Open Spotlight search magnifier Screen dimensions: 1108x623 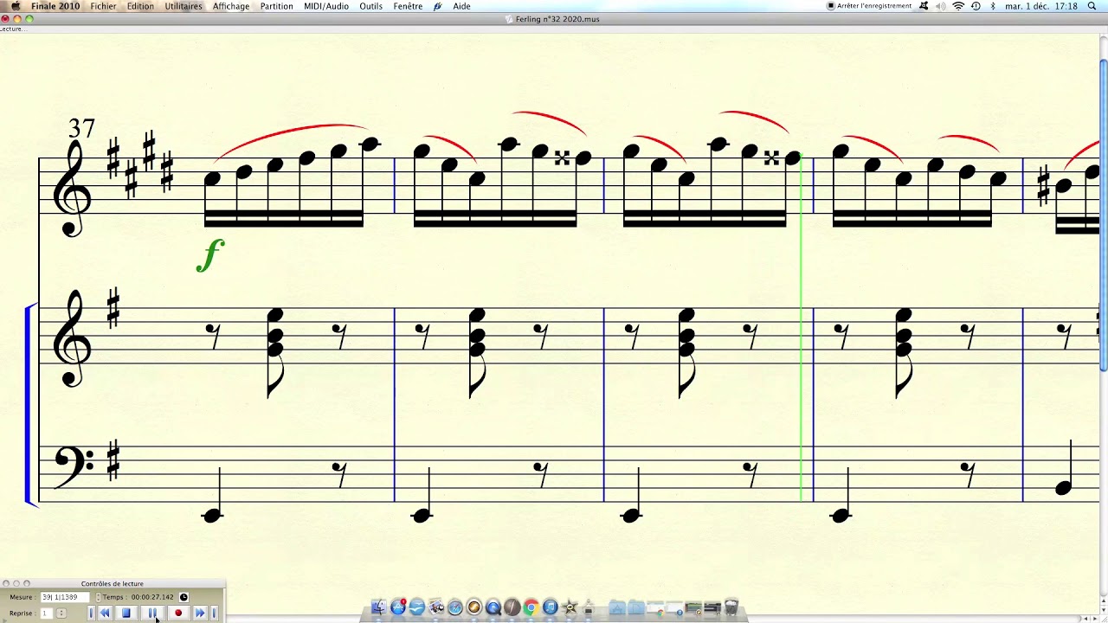[1092, 6]
